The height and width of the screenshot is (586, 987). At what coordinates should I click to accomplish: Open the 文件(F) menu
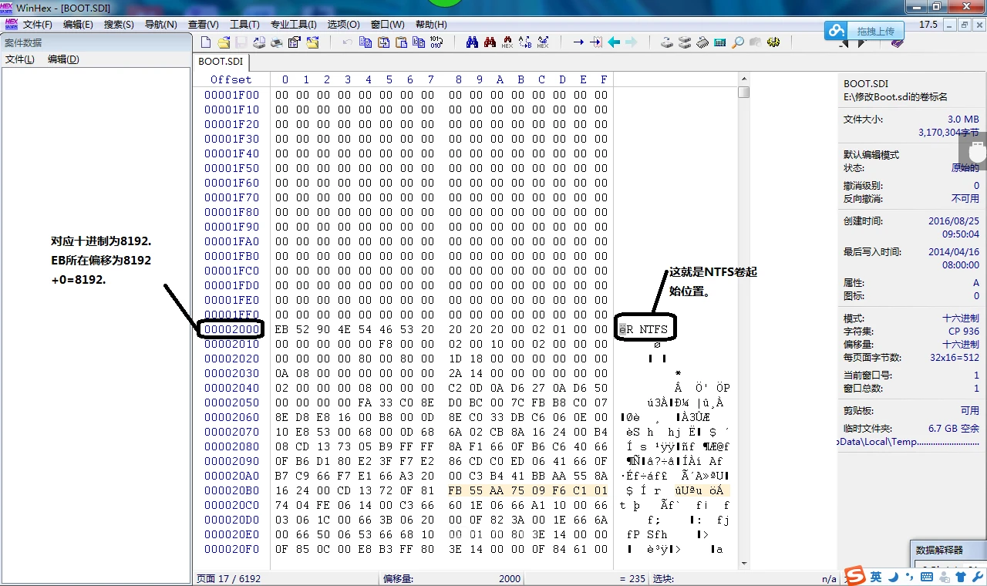(38, 25)
